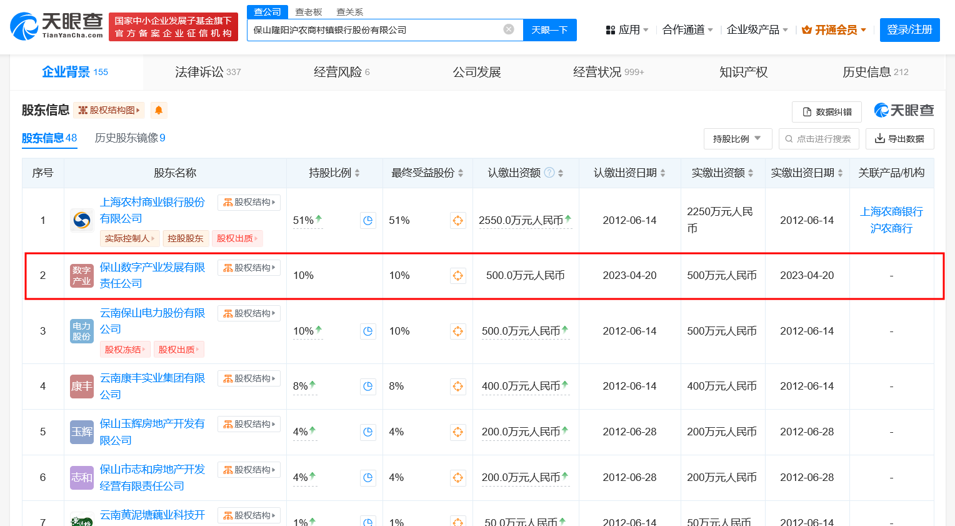This screenshot has width=955, height=526.
Task: Switch to 历史股东镜像 tab
Action: tap(130, 138)
